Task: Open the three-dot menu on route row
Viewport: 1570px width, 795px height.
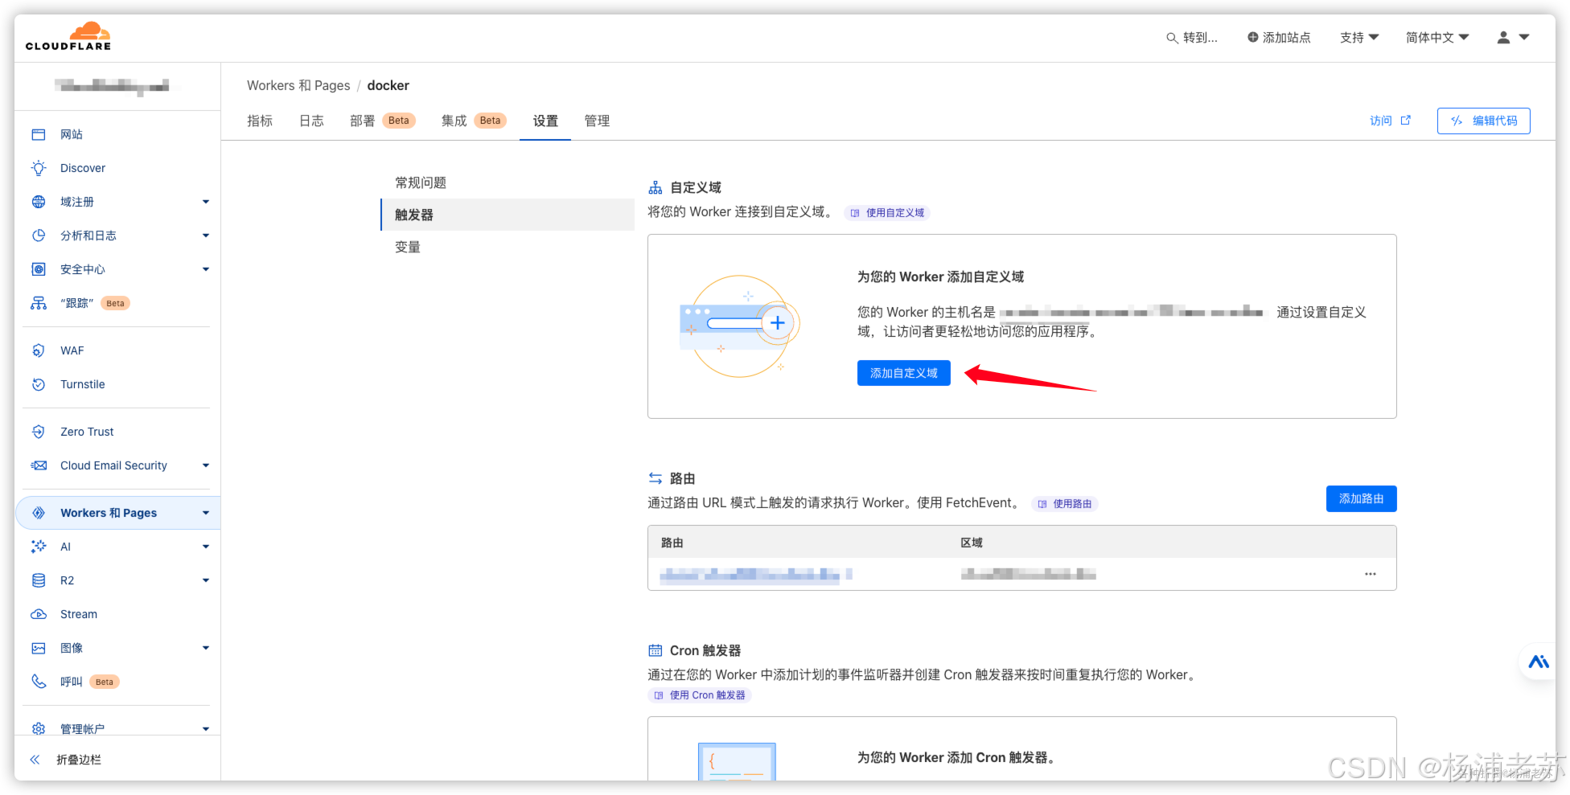Action: click(x=1371, y=574)
